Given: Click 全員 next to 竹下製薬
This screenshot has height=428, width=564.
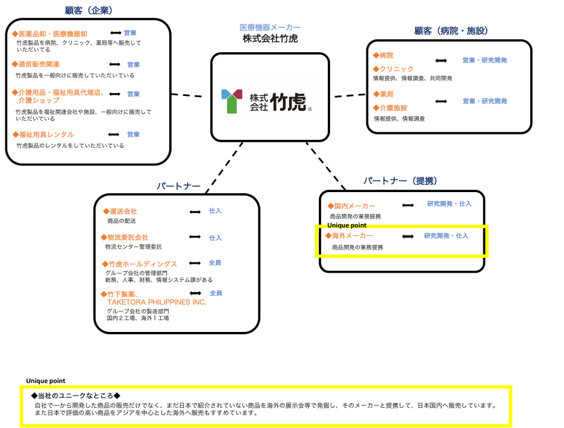Looking at the screenshot, I should tap(216, 293).
